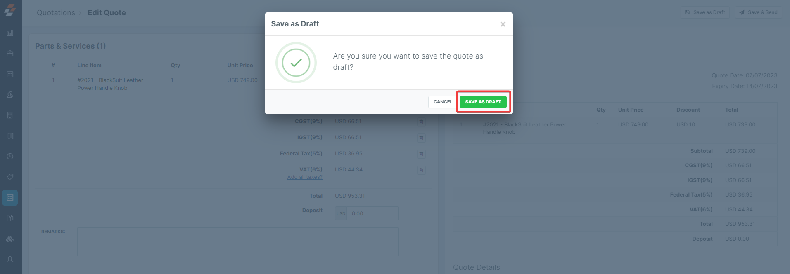This screenshot has height=274, width=790.
Task: Click Discount value USD 10 in preview
Action: [686, 125]
